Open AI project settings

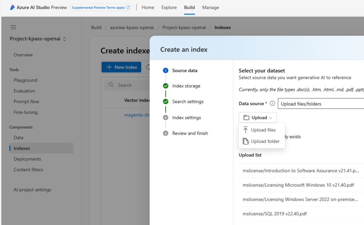pos(32,189)
